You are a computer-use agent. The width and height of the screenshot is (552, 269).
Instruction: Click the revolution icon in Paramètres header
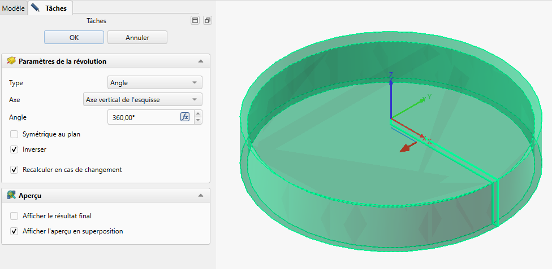11,61
